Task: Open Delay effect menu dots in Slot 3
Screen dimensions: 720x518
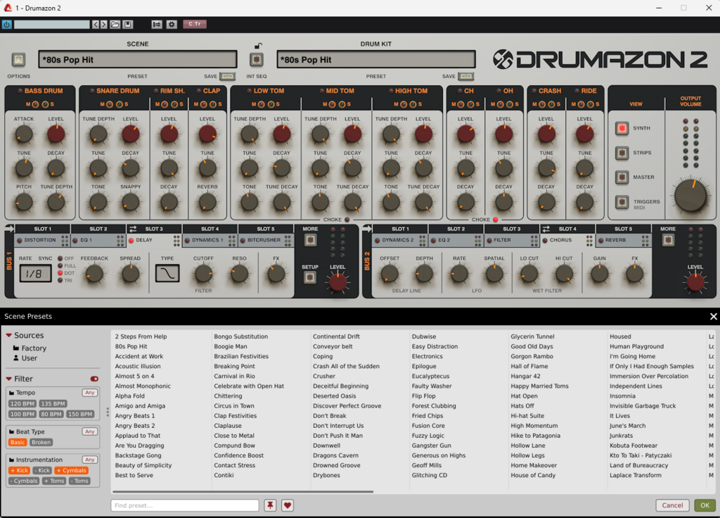Action: [x=176, y=240]
